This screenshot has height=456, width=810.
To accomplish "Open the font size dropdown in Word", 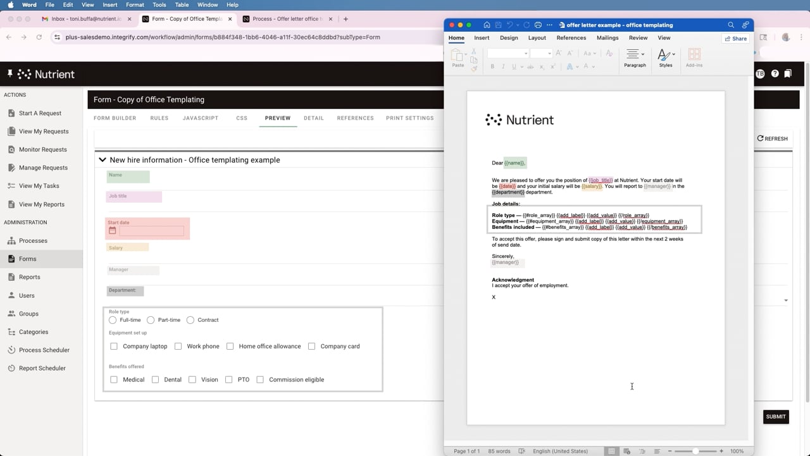I will point(549,54).
